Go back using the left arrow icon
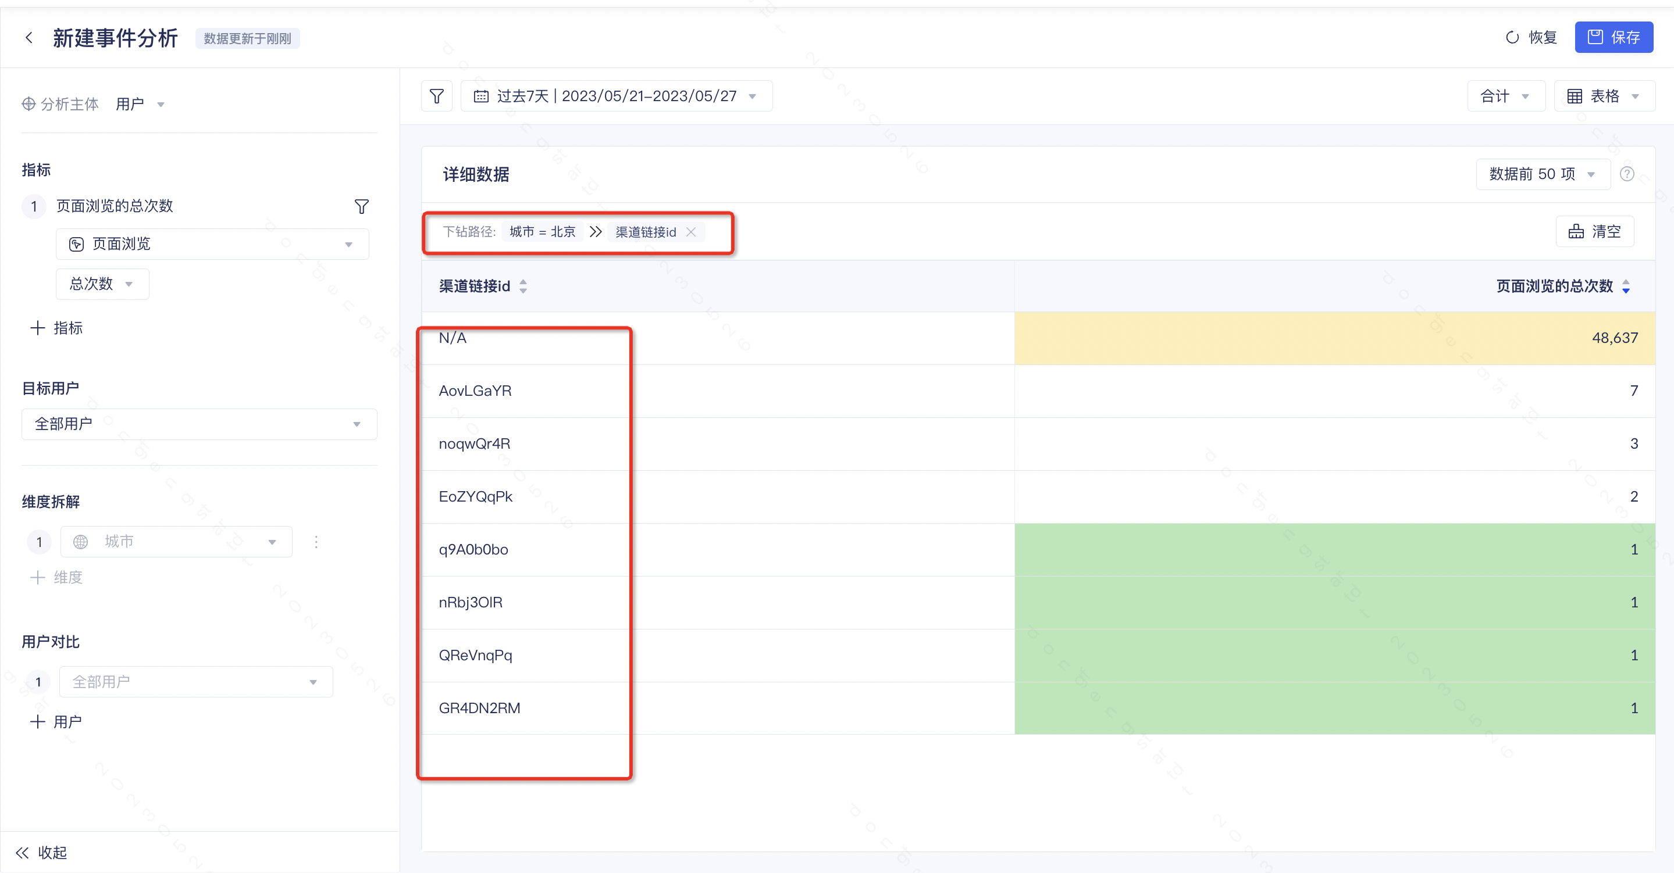The image size is (1674, 873). (x=29, y=38)
